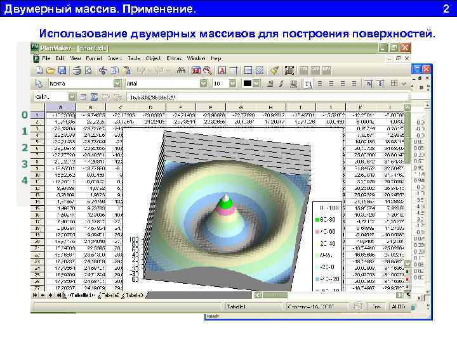This screenshot has width=457, height=342.
Task: Create a new document with New icon
Action: click(x=39, y=70)
